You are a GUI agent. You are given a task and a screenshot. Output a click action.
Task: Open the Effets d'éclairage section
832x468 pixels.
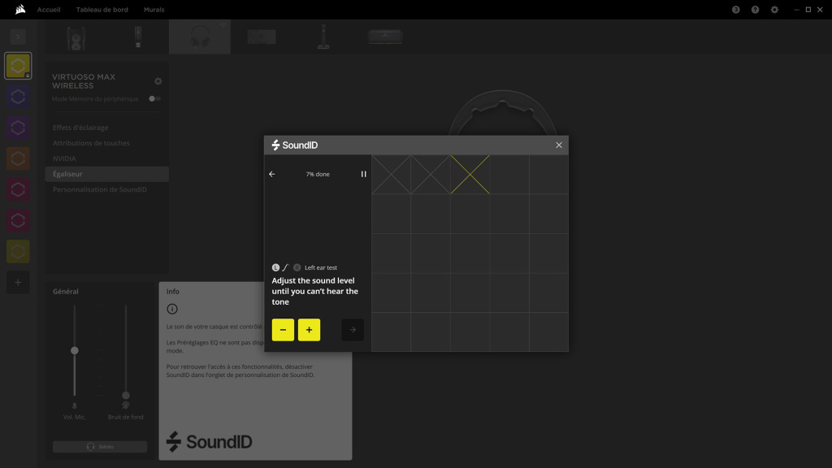(x=80, y=128)
